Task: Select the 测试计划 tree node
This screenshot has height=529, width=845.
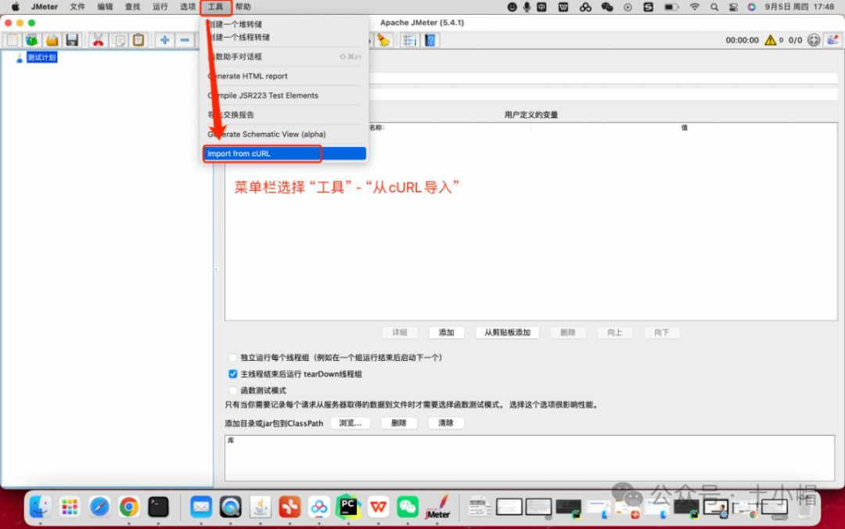Action: 41,57
